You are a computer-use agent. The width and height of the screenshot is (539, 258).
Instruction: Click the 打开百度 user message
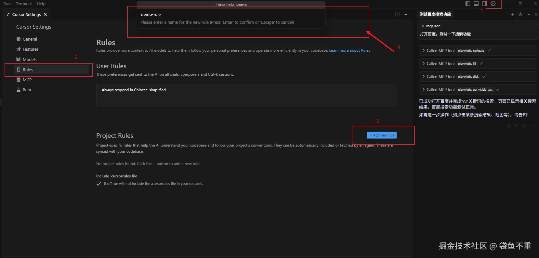click(445, 34)
